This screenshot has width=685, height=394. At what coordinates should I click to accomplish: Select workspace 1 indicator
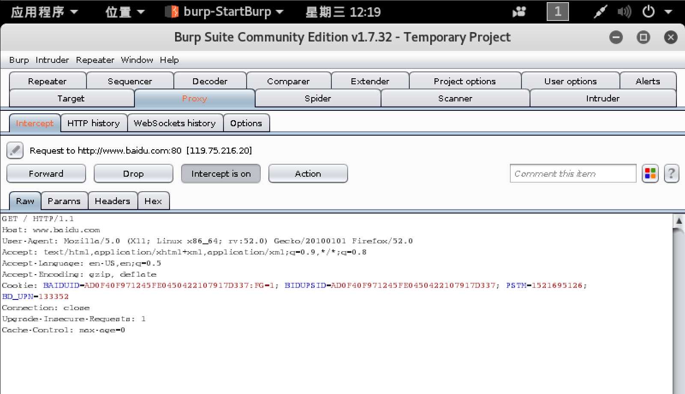558,12
